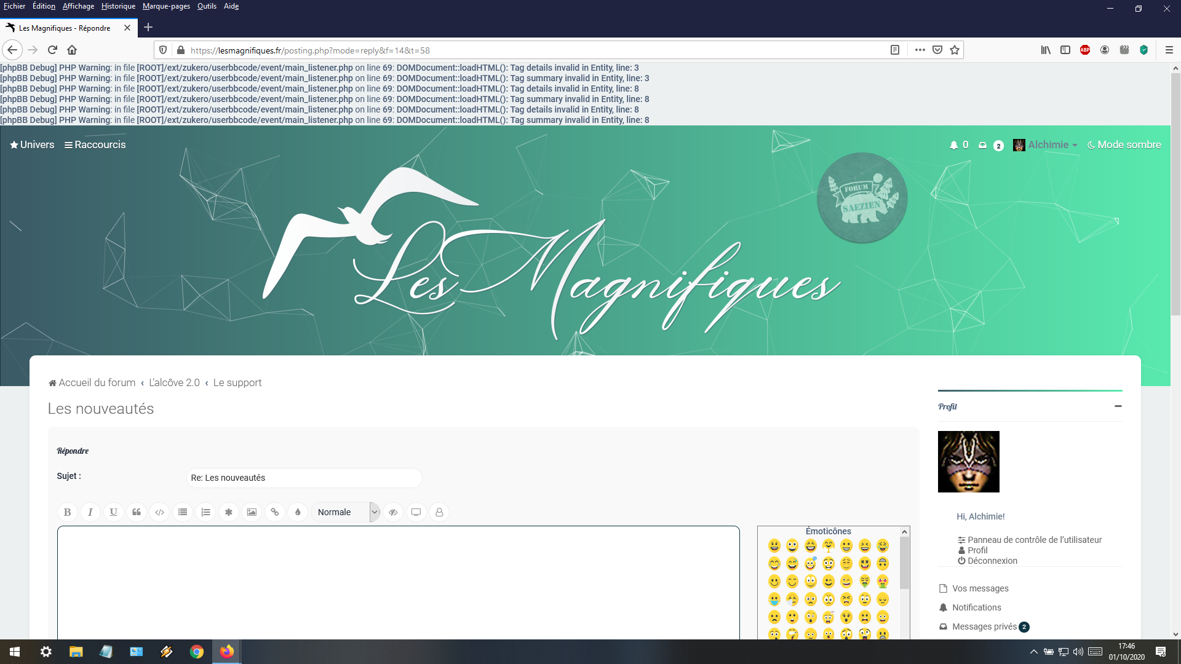The height and width of the screenshot is (664, 1181).
Task: Open Vos messages
Action: click(974, 588)
